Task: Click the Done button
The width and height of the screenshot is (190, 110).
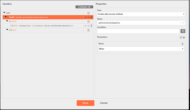Action: tap(85, 103)
